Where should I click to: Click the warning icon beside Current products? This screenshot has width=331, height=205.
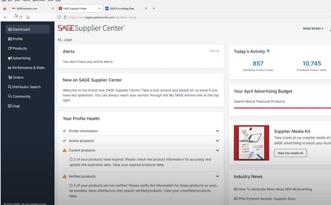(x=65, y=150)
